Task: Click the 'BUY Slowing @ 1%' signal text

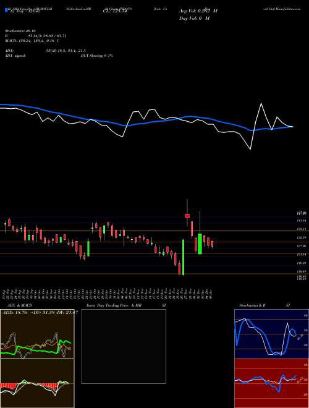Action: (97, 56)
